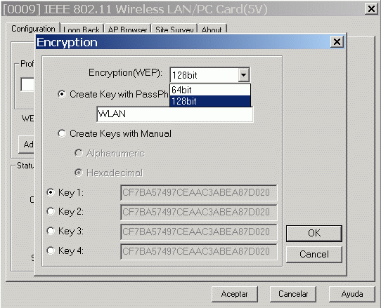
Task: Open the Site Survey tab
Action: pyautogui.click(x=174, y=29)
